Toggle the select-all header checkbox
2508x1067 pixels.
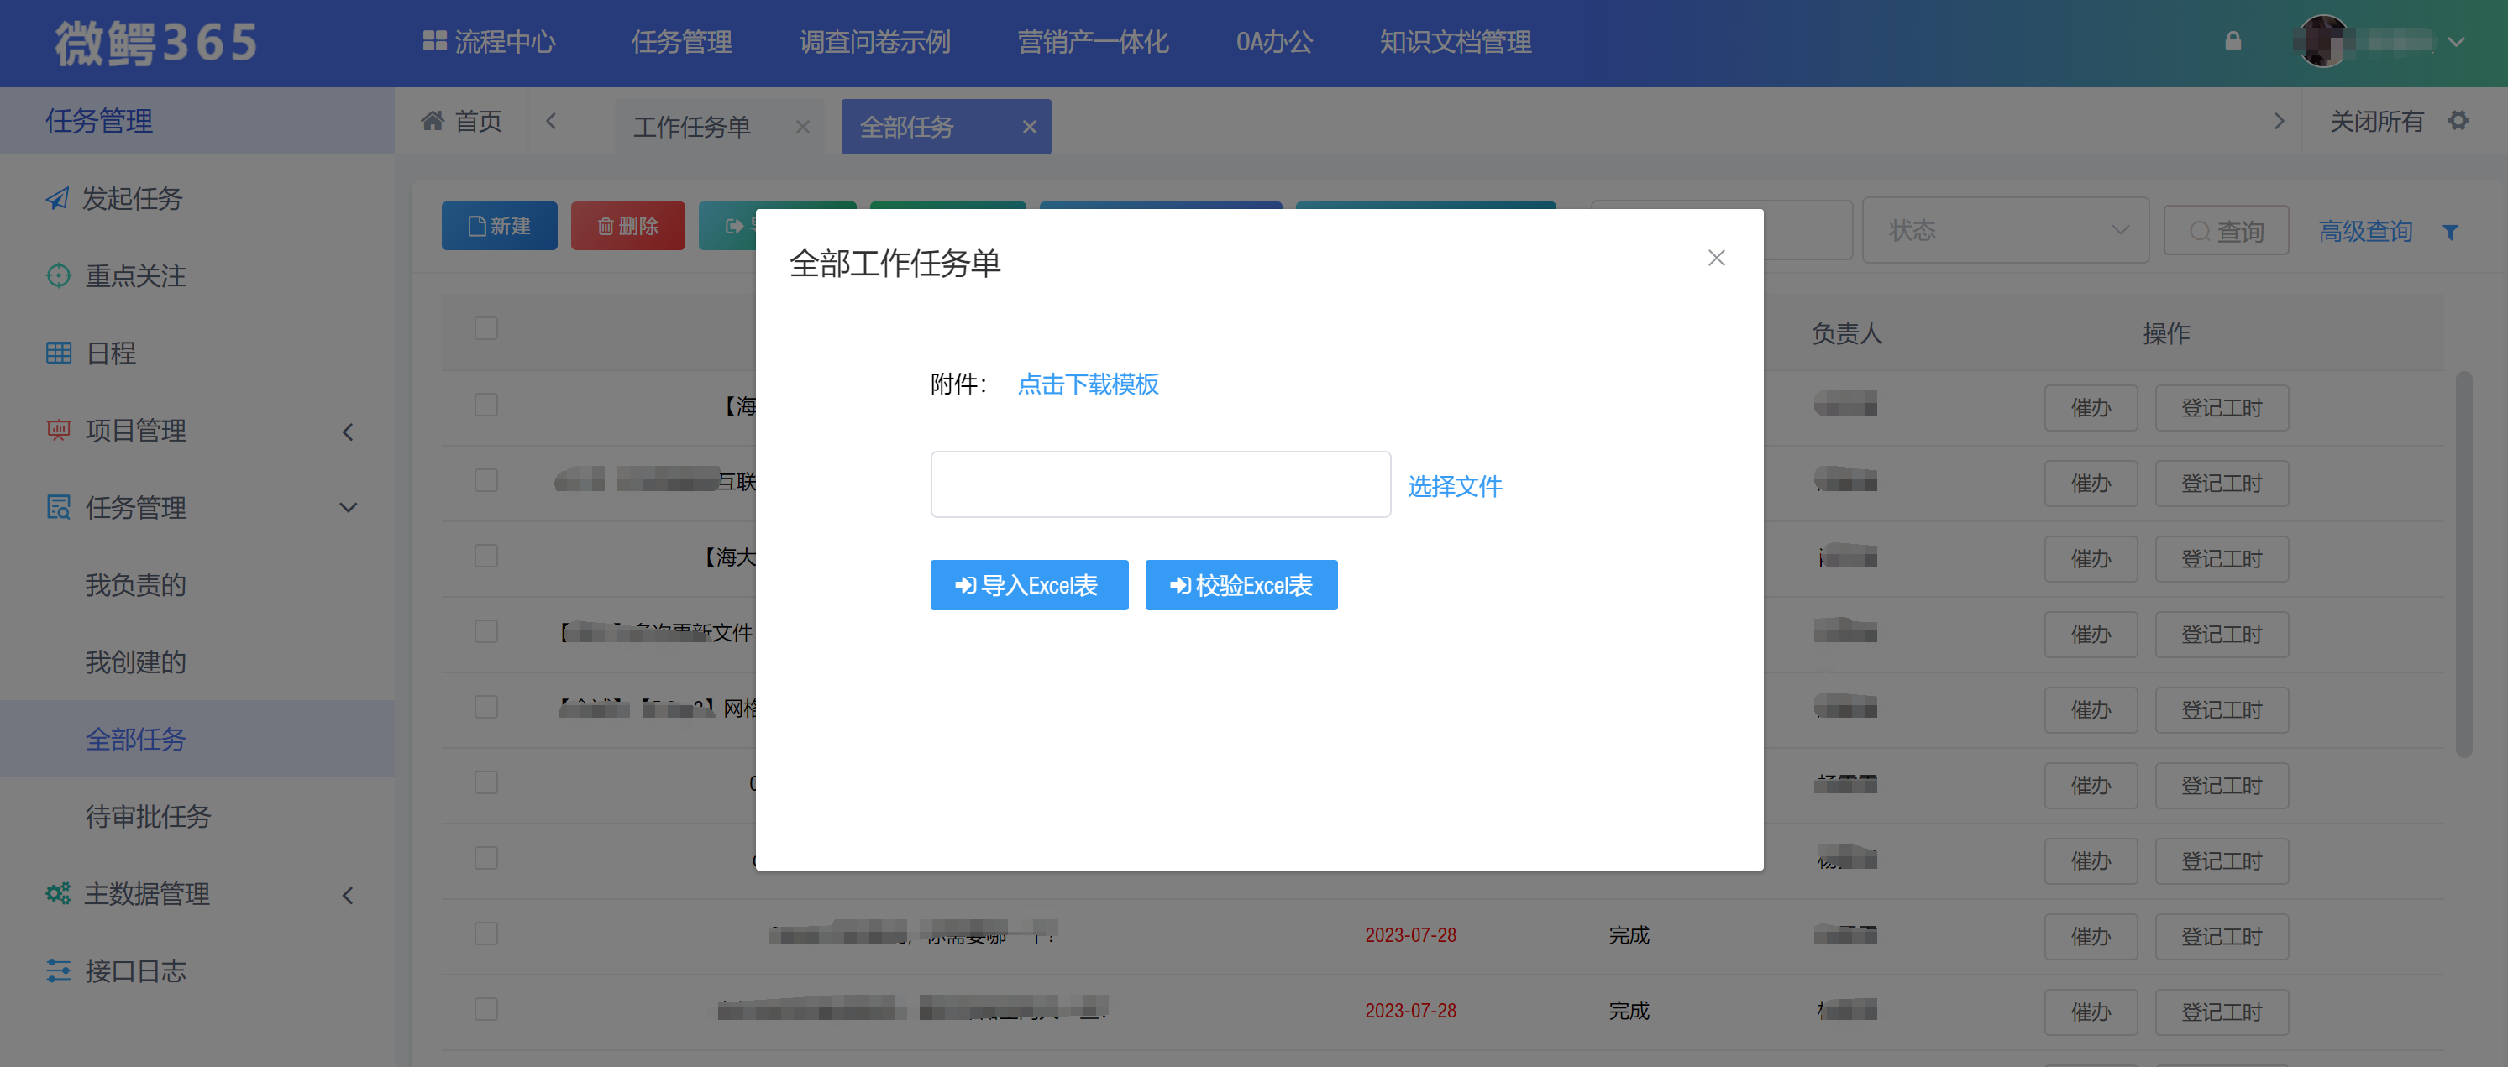[485, 328]
